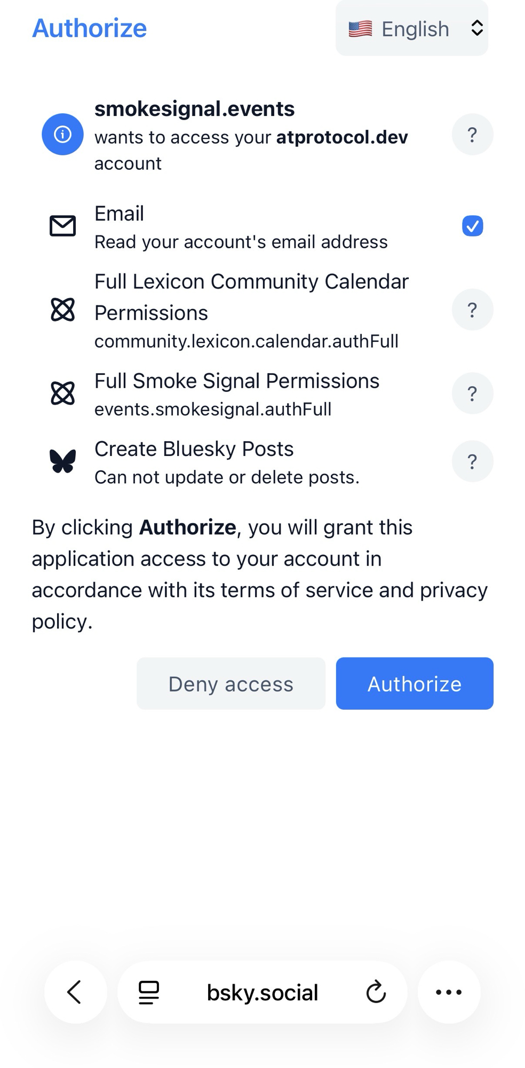
Task: Click the atom icon for Lexicon Community Calendar
Action: [62, 310]
